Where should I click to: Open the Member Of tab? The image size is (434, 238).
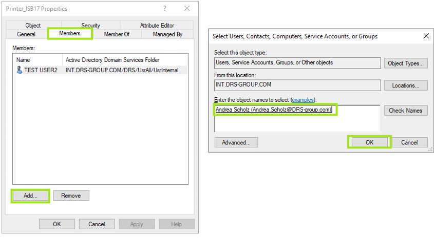(117, 34)
